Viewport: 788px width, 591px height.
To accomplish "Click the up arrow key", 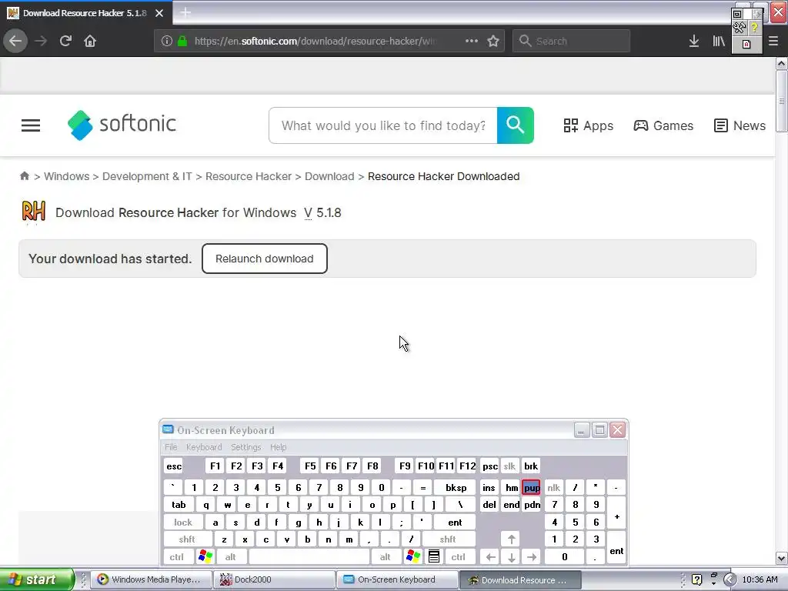I will (x=511, y=539).
